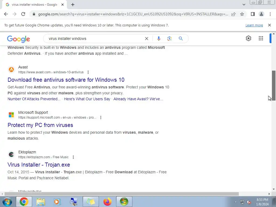The height and width of the screenshot is (207, 276).
Task: Open Here's What Our Users Say sitelink
Action: pos(87,99)
